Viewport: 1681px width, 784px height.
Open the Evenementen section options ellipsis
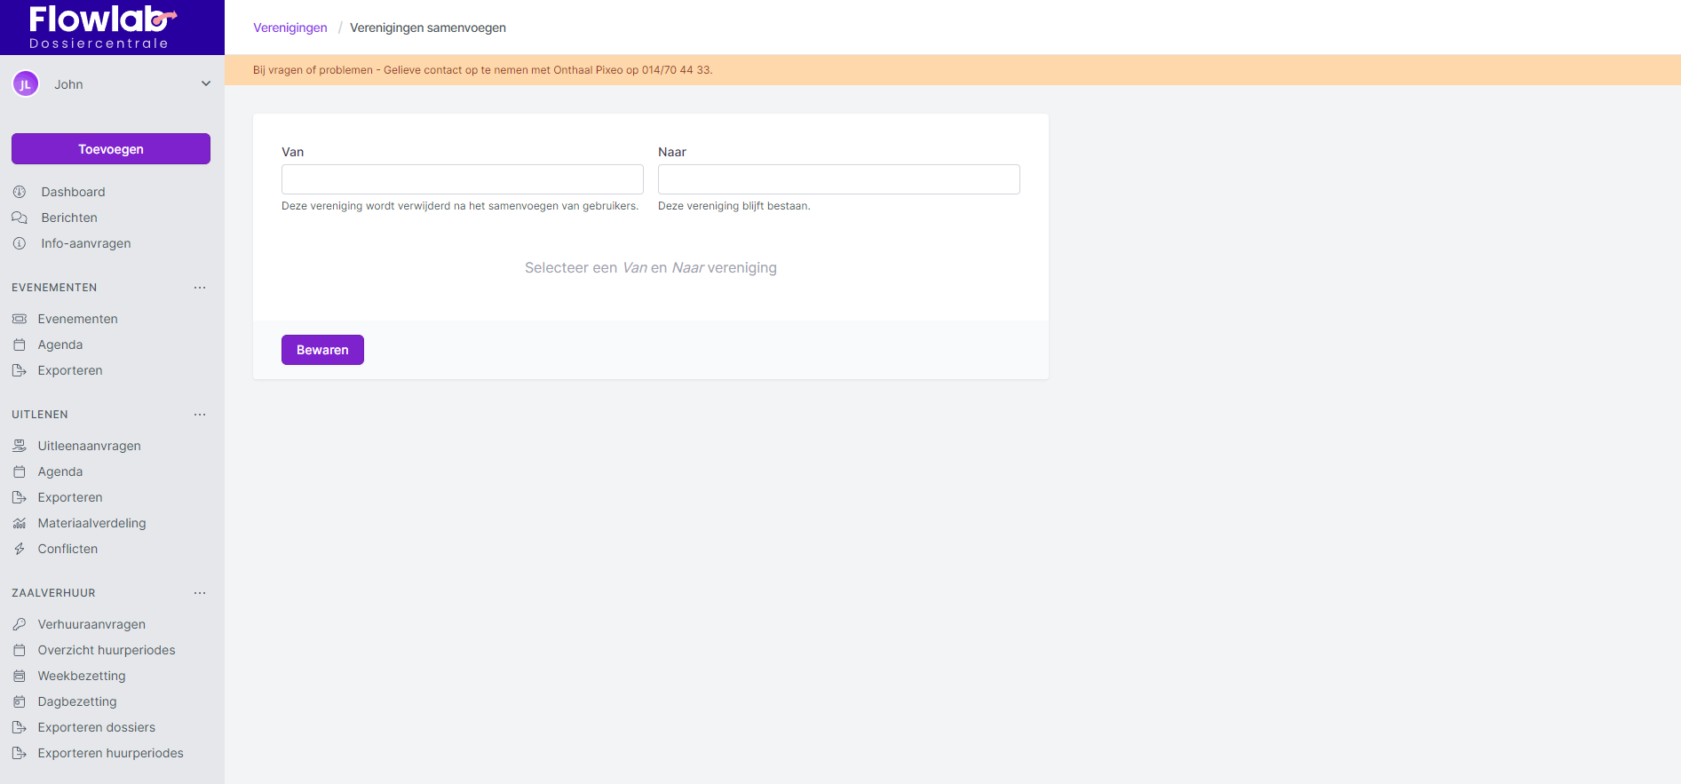(x=200, y=288)
